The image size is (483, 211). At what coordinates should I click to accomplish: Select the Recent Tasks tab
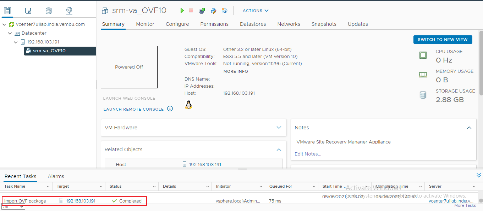[x=20, y=176]
